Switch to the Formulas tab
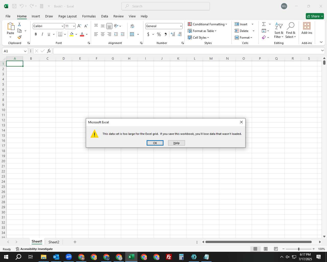 89,16
